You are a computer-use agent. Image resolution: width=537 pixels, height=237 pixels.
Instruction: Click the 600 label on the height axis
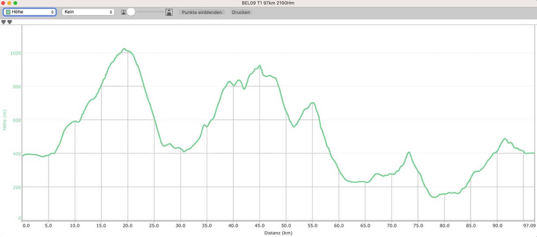[x=17, y=120]
